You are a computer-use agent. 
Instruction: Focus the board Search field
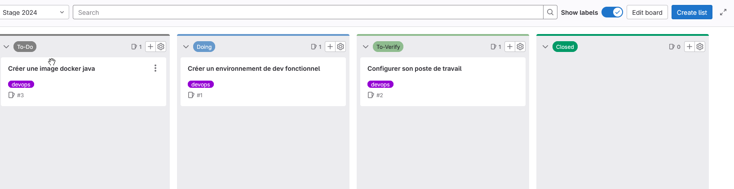[308, 13]
